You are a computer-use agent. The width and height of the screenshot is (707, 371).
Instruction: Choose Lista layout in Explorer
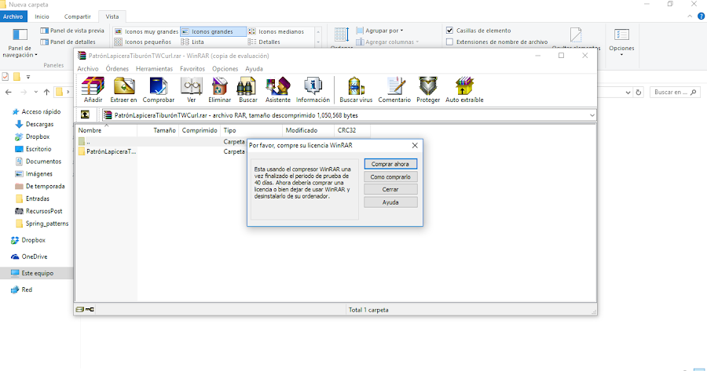pyautogui.click(x=192, y=42)
